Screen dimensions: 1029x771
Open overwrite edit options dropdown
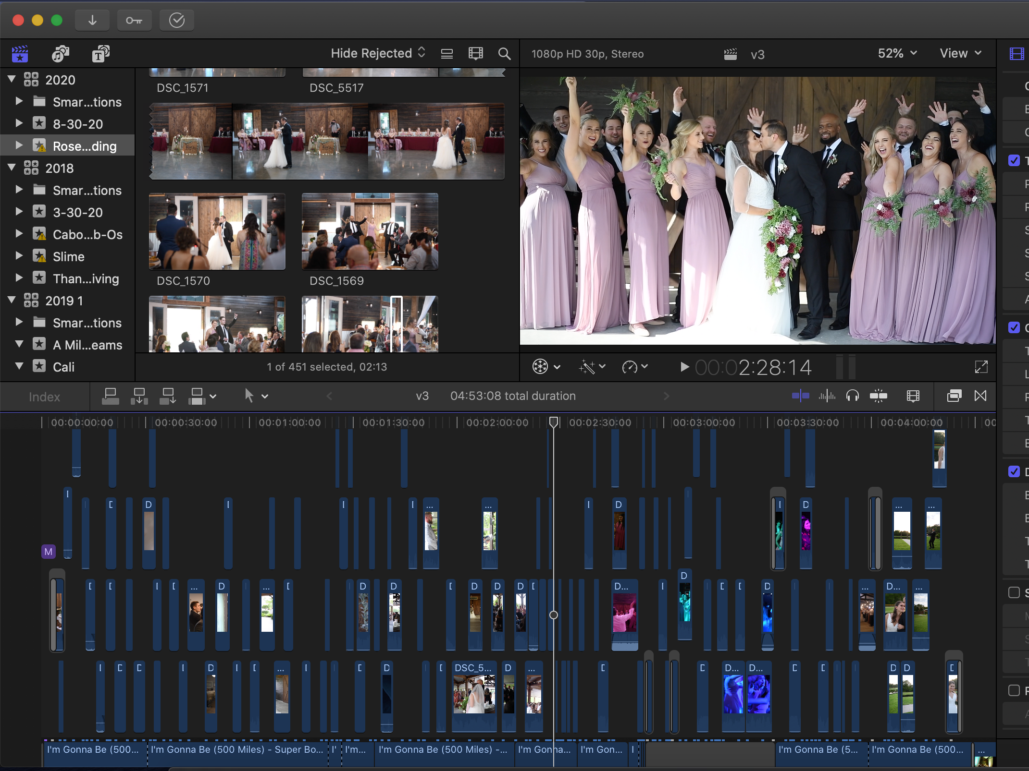[202, 397]
